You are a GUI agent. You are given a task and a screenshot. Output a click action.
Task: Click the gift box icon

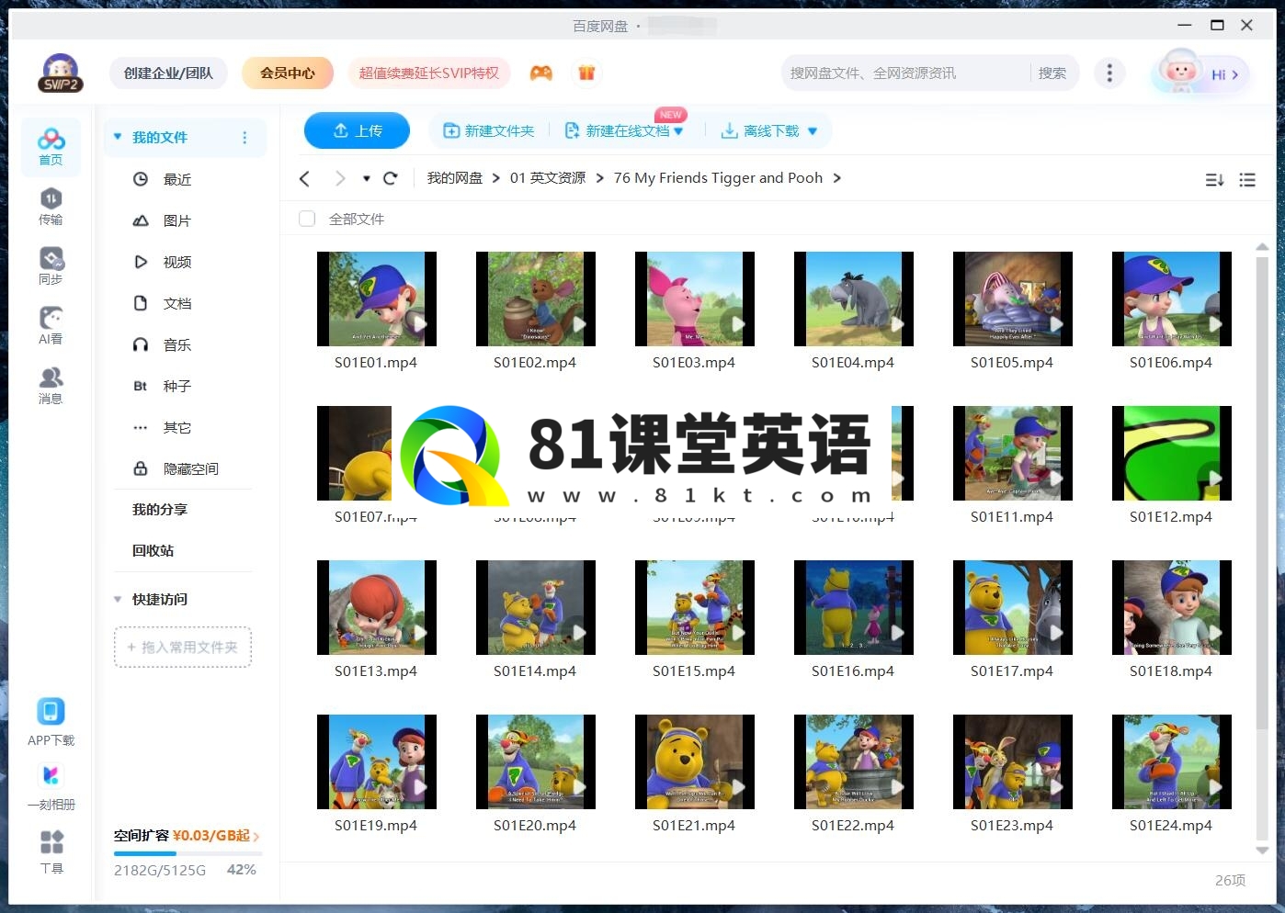click(586, 73)
